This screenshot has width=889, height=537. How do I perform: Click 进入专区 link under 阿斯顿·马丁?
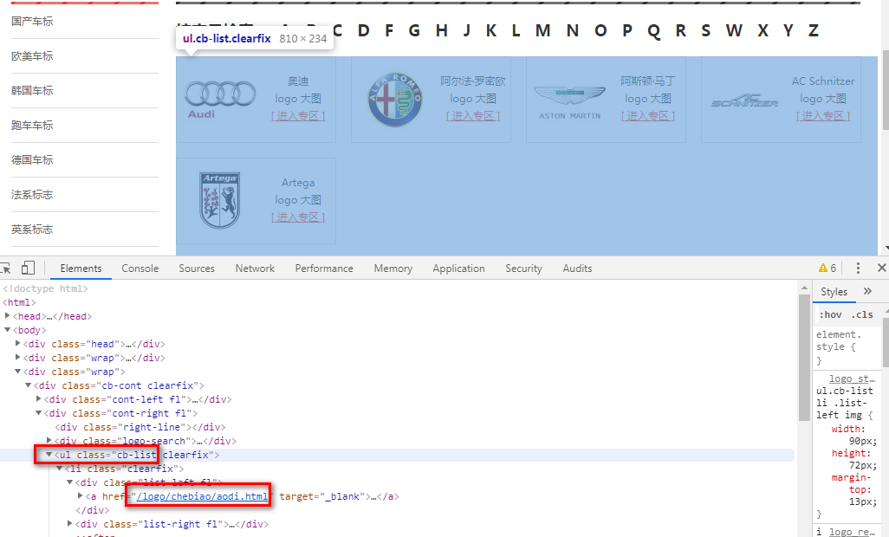[648, 115]
